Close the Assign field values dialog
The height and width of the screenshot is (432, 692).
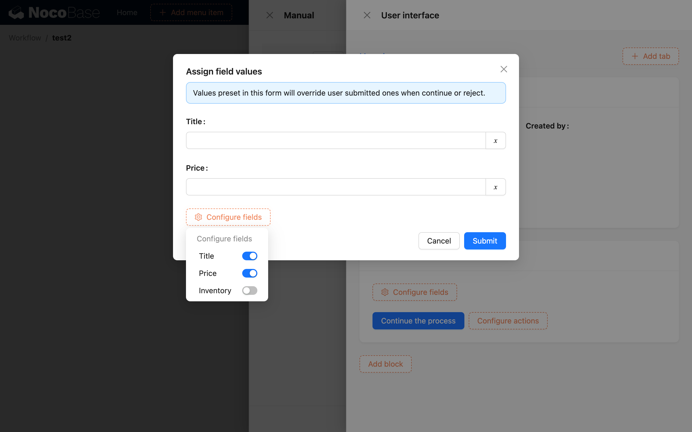click(504, 69)
